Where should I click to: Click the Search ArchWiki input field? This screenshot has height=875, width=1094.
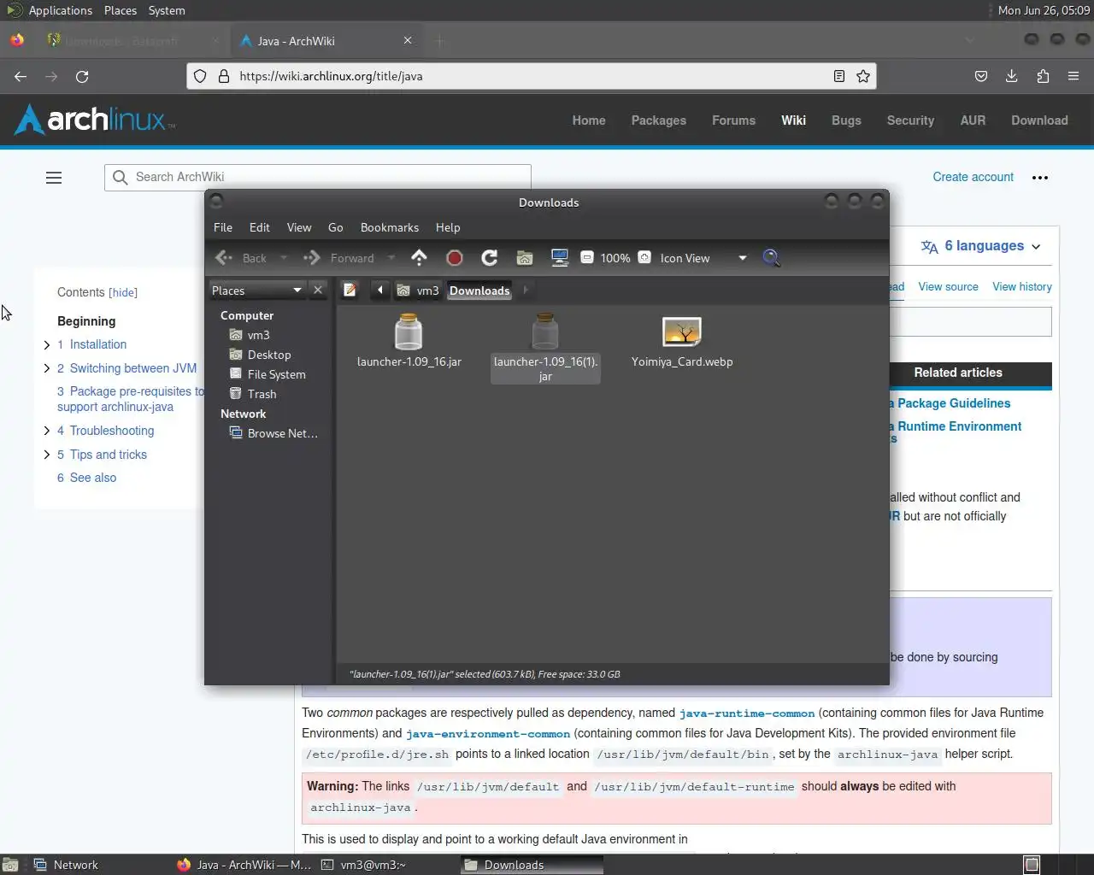pos(318,177)
